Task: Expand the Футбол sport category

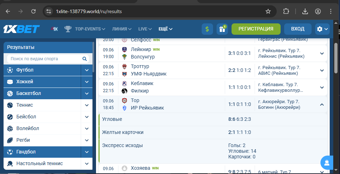Action: (86, 70)
